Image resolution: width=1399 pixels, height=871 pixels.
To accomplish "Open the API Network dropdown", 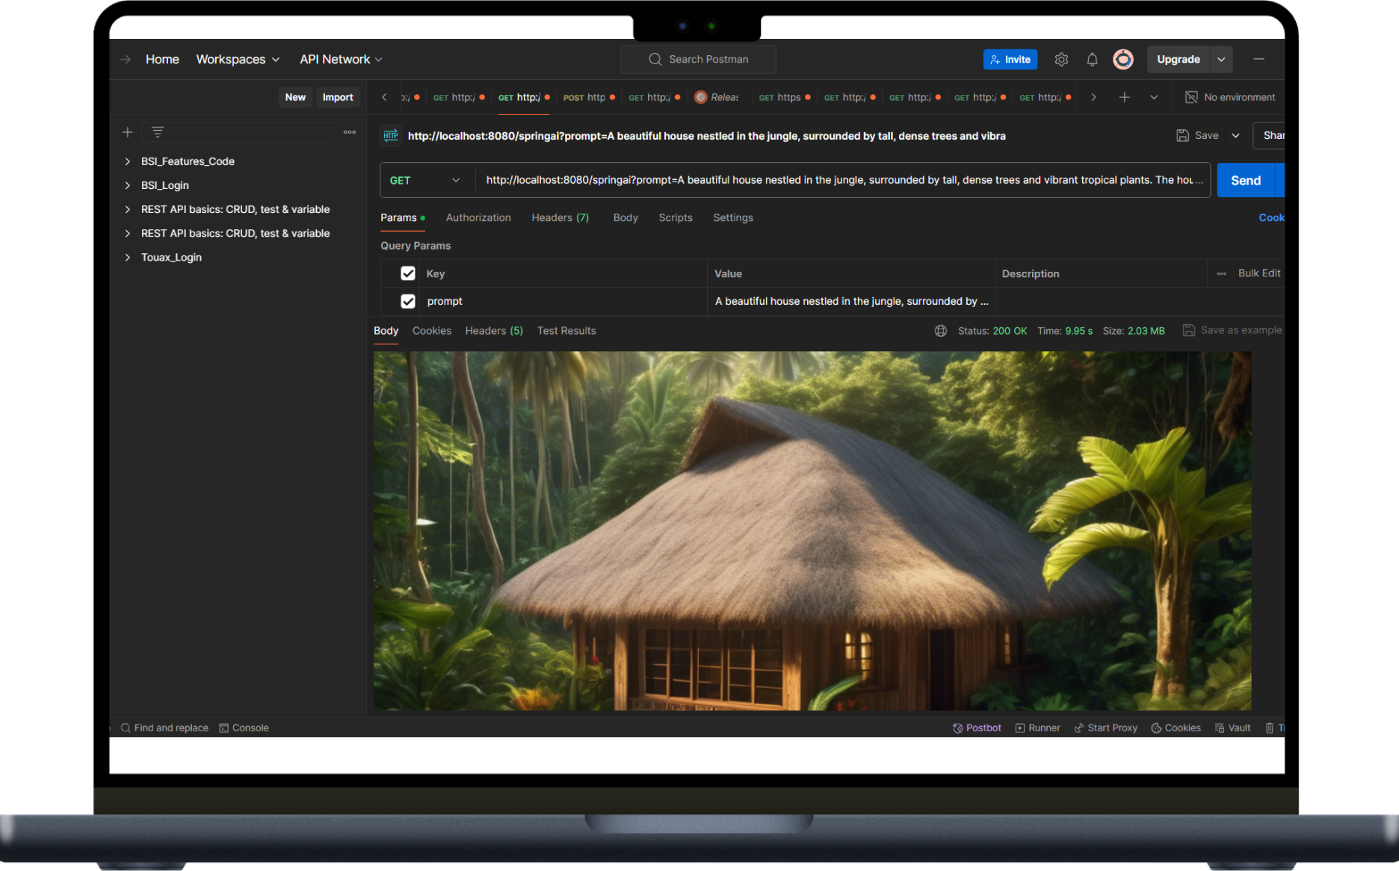I will coord(341,60).
